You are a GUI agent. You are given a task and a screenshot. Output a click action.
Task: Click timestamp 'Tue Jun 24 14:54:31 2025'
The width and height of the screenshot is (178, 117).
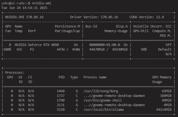(x=24, y=8)
